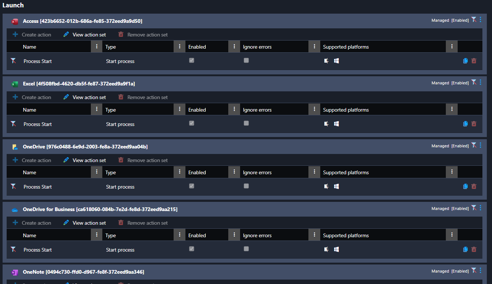
Task: Sort by Name column header in Excel table
Action: pos(30,110)
